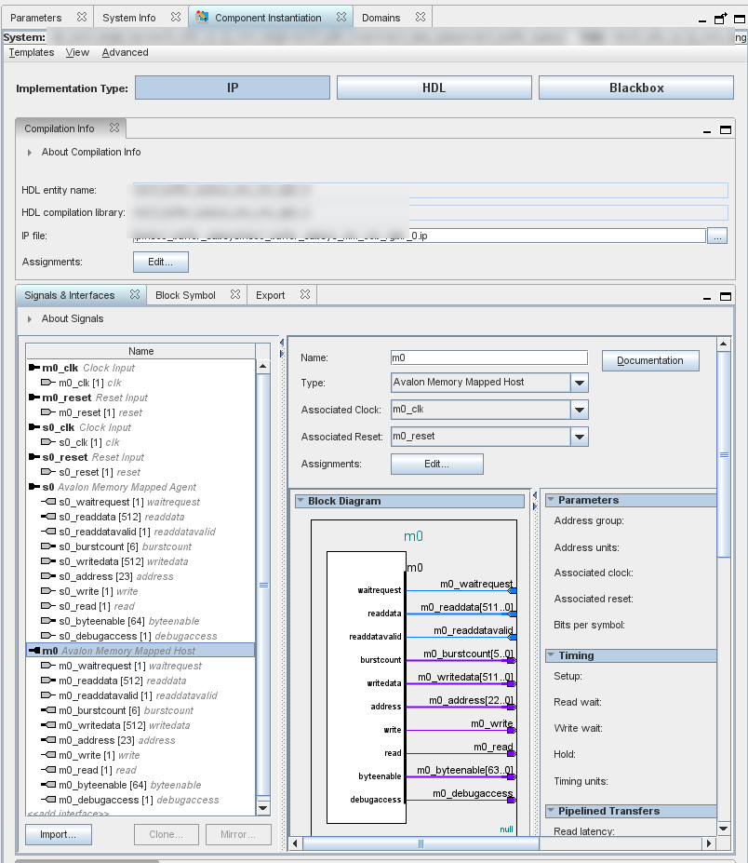Open the Associated Clock dropdown

pos(580,410)
